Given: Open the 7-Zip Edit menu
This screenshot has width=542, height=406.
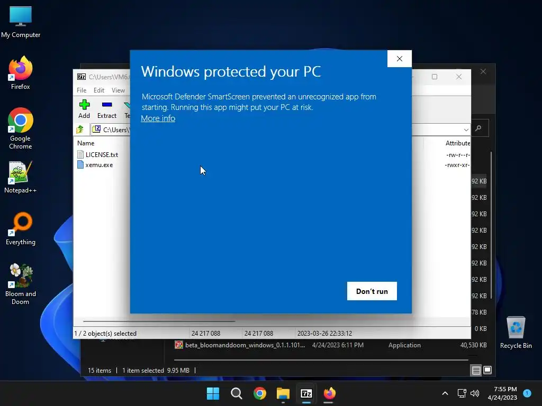Looking at the screenshot, I should click(99, 90).
